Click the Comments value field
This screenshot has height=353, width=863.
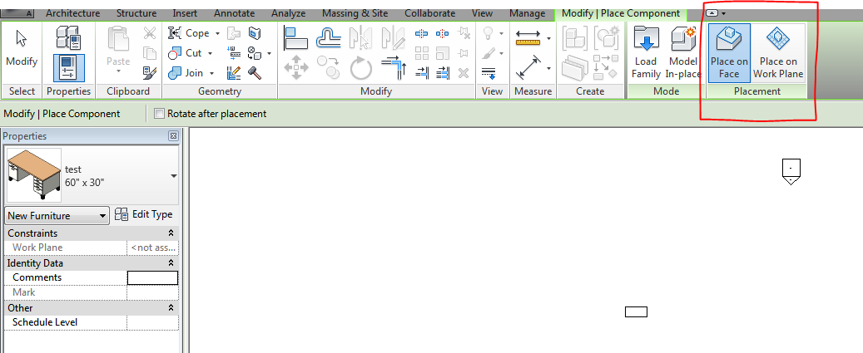[152, 277]
